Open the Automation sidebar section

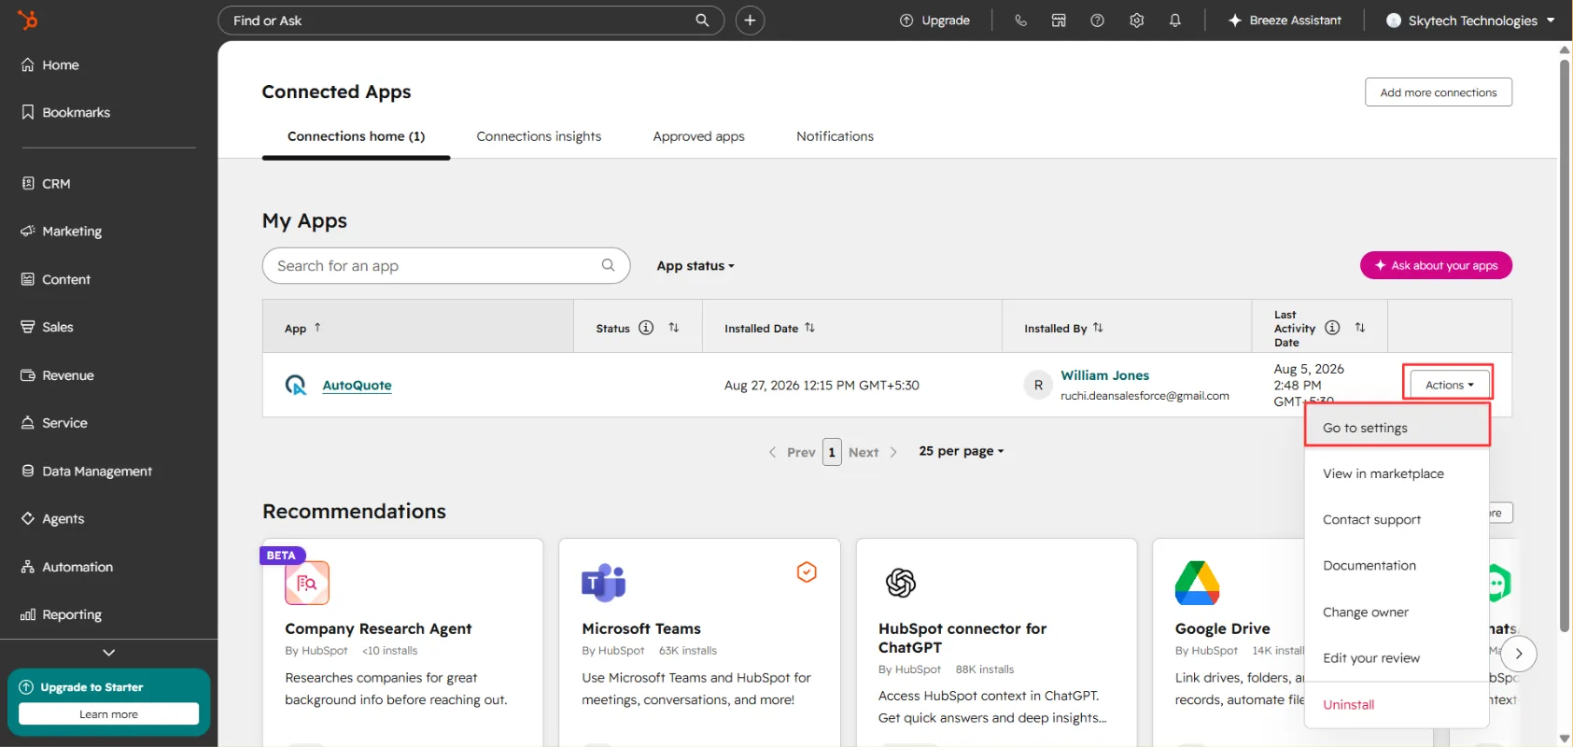[67, 567]
